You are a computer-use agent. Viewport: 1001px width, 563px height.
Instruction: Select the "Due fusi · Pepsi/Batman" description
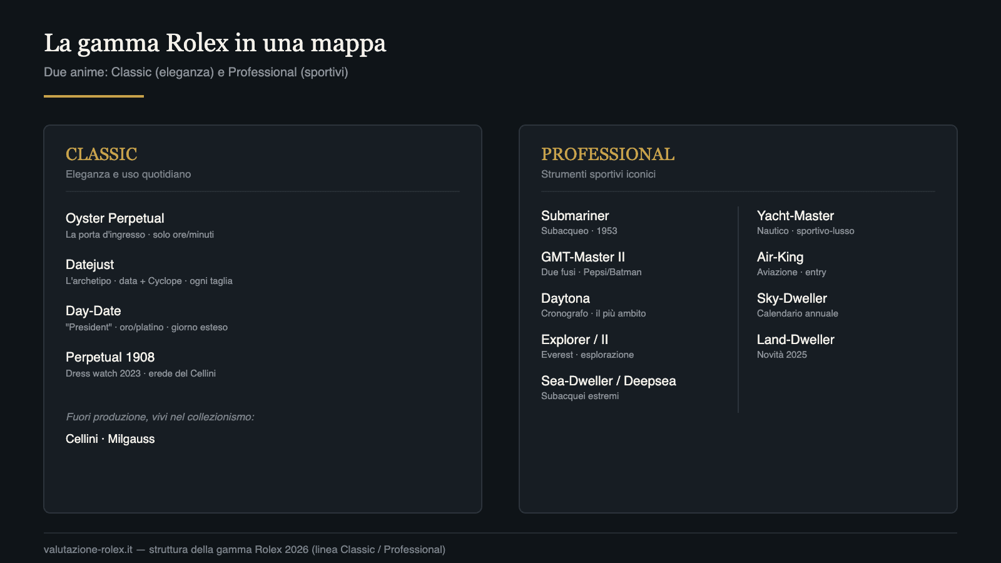pyautogui.click(x=591, y=272)
